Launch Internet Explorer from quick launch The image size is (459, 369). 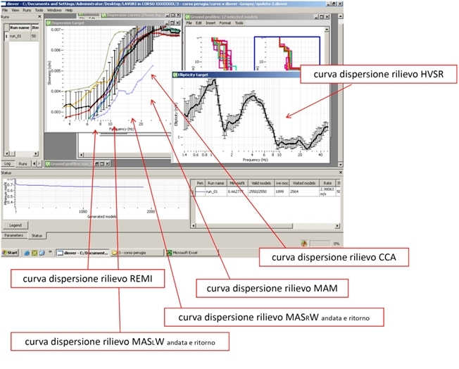(27, 253)
